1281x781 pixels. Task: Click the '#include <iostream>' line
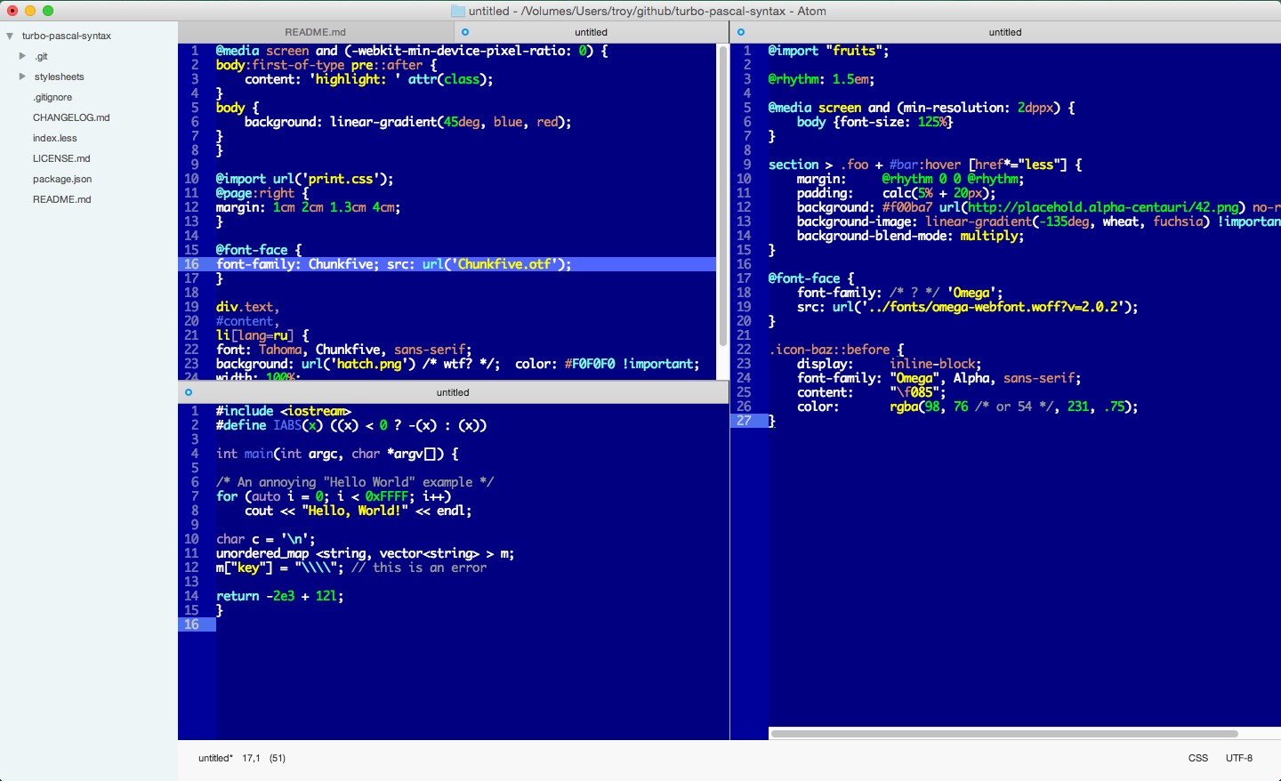pyautogui.click(x=284, y=411)
